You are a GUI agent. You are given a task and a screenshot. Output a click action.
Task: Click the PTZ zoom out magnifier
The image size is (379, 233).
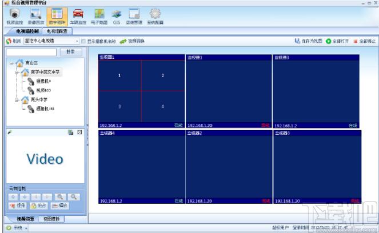(60, 197)
